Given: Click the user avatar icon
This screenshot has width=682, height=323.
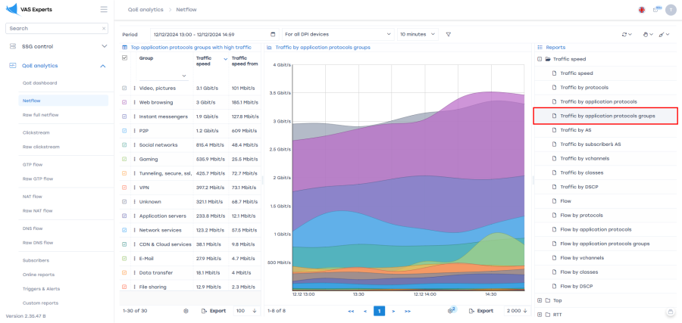Looking at the screenshot, I should 670,9.
